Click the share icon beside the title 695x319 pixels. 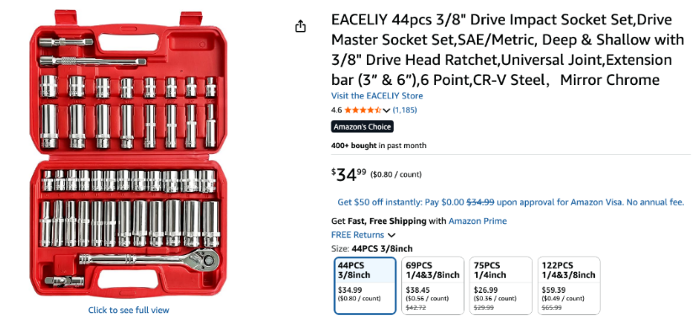pyautogui.click(x=300, y=26)
